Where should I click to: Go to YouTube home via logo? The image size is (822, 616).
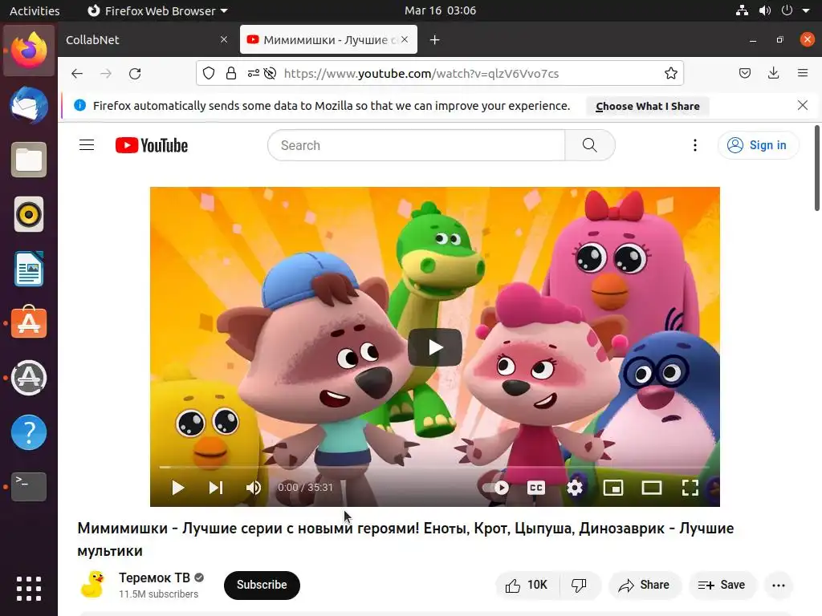pyautogui.click(x=152, y=145)
